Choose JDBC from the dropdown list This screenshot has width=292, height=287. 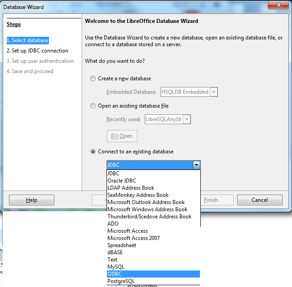click(x=154, y=174)
